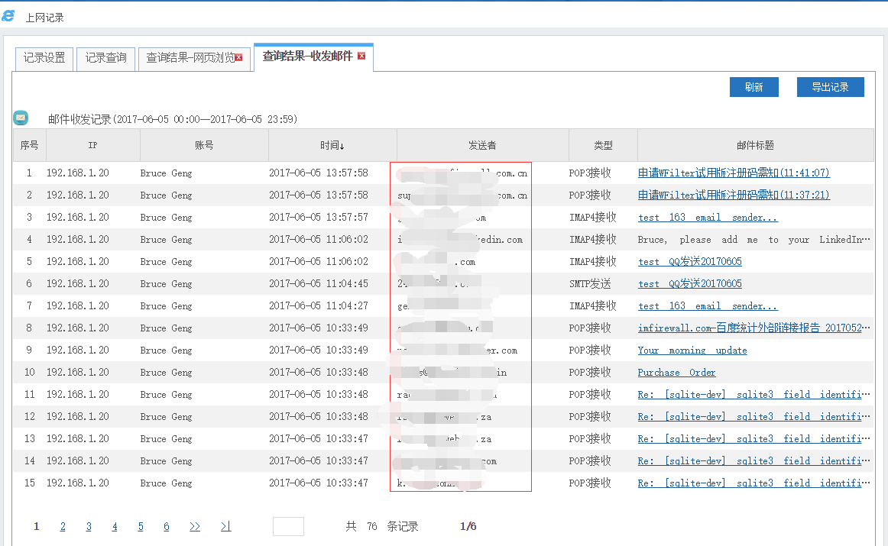Open the 记录查询 tab

coord(106,58)
